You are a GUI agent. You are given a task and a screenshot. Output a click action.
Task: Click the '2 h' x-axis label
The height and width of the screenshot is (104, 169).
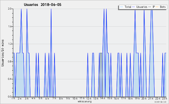click(20, 98)
